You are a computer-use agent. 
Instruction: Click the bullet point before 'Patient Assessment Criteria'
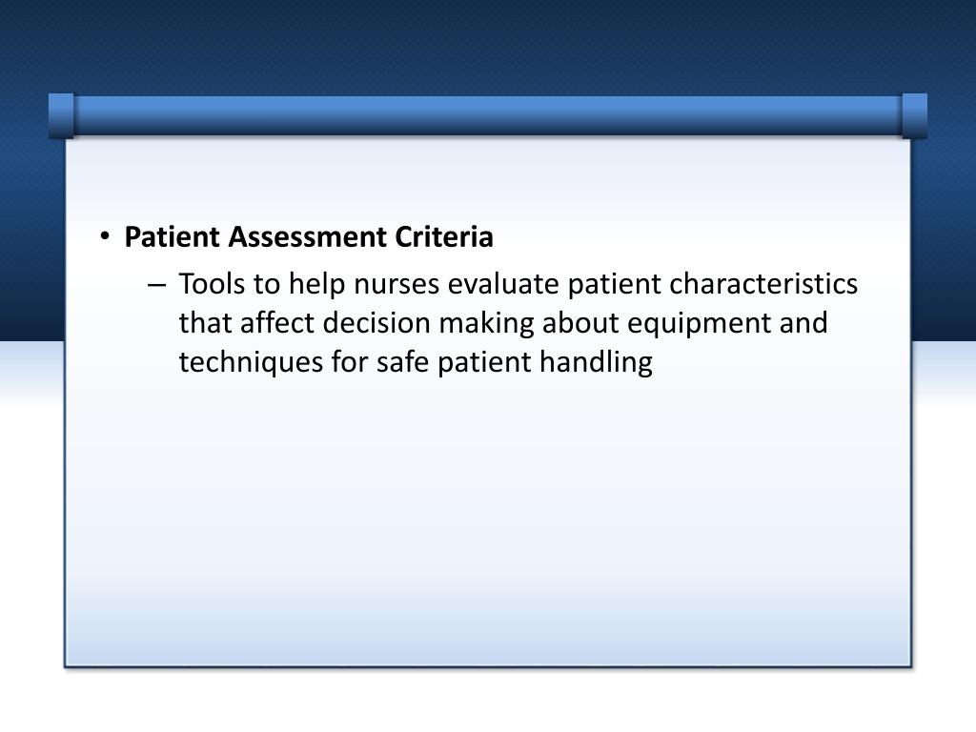click(106, 236)
